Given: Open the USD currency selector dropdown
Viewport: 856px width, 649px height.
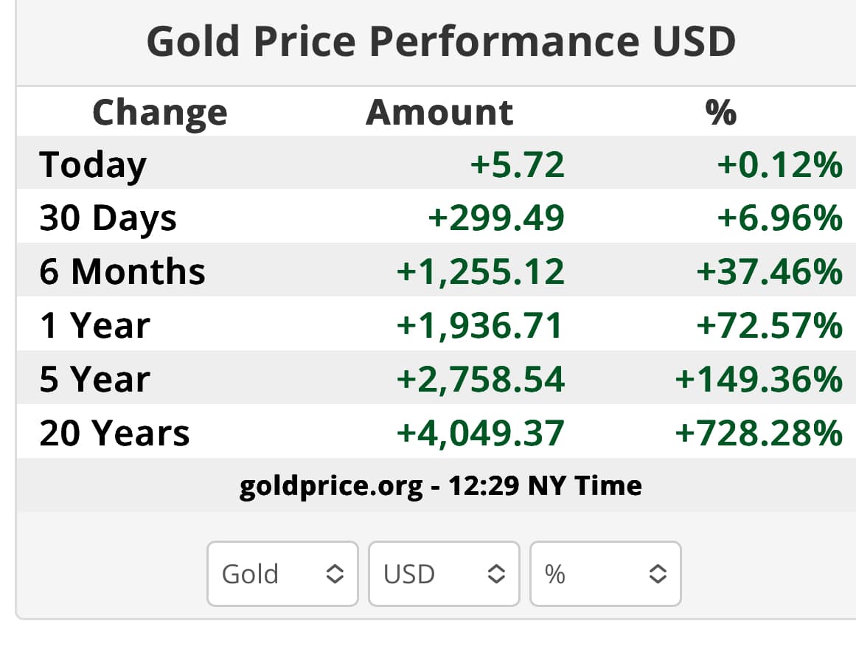Looking at the screenshot, I should [443, 574].
